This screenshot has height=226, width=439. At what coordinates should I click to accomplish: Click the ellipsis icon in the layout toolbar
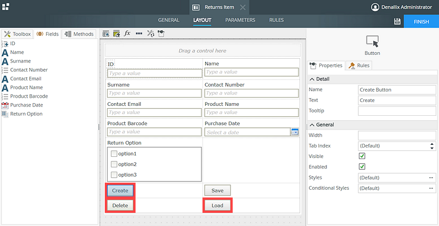(138, 33)
